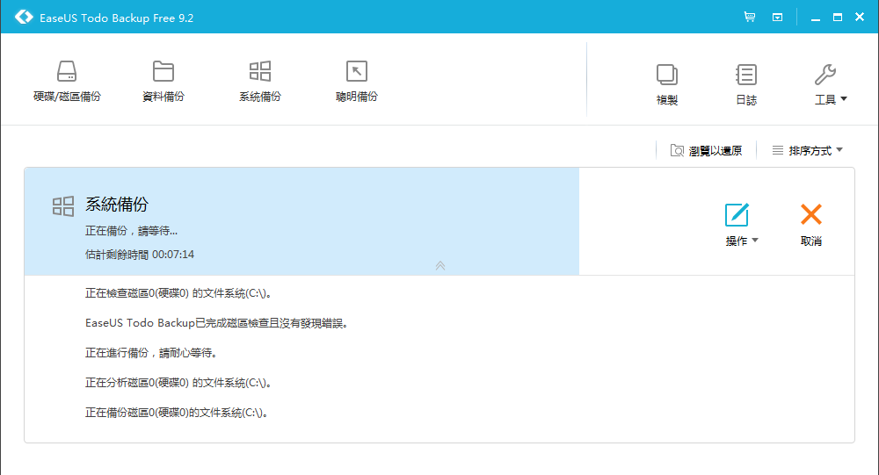The width and height of the screenshot is (879, 475).
Task: Click the backup progress bar
Action: 301,221
